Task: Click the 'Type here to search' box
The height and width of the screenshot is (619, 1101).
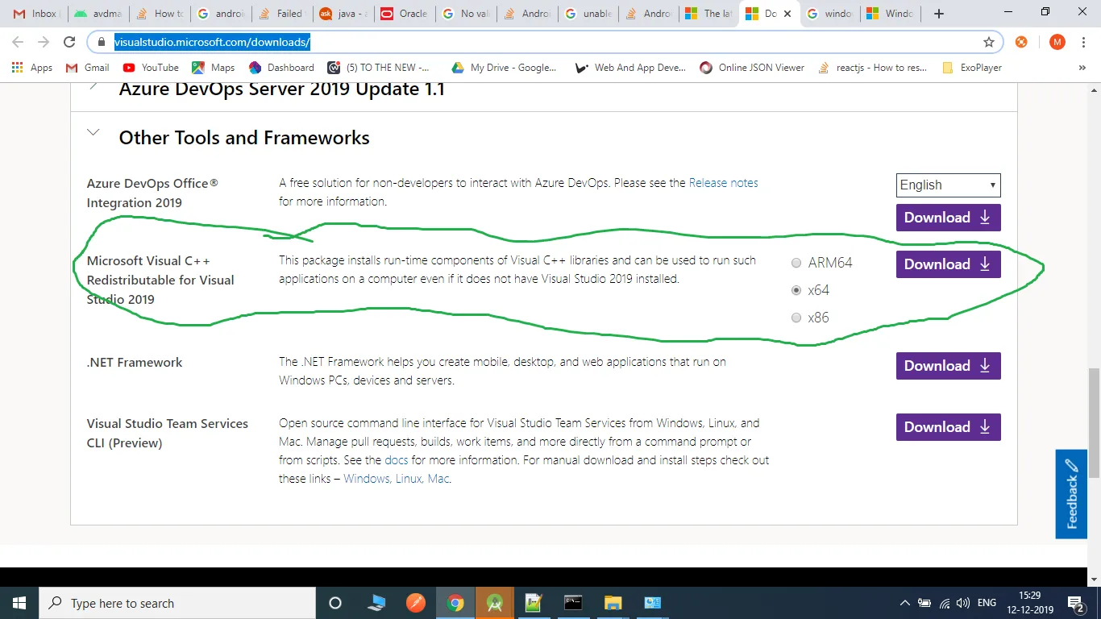Action: [x=177, y=603]
